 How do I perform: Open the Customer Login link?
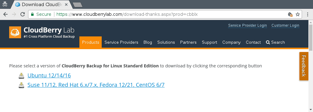285,25
